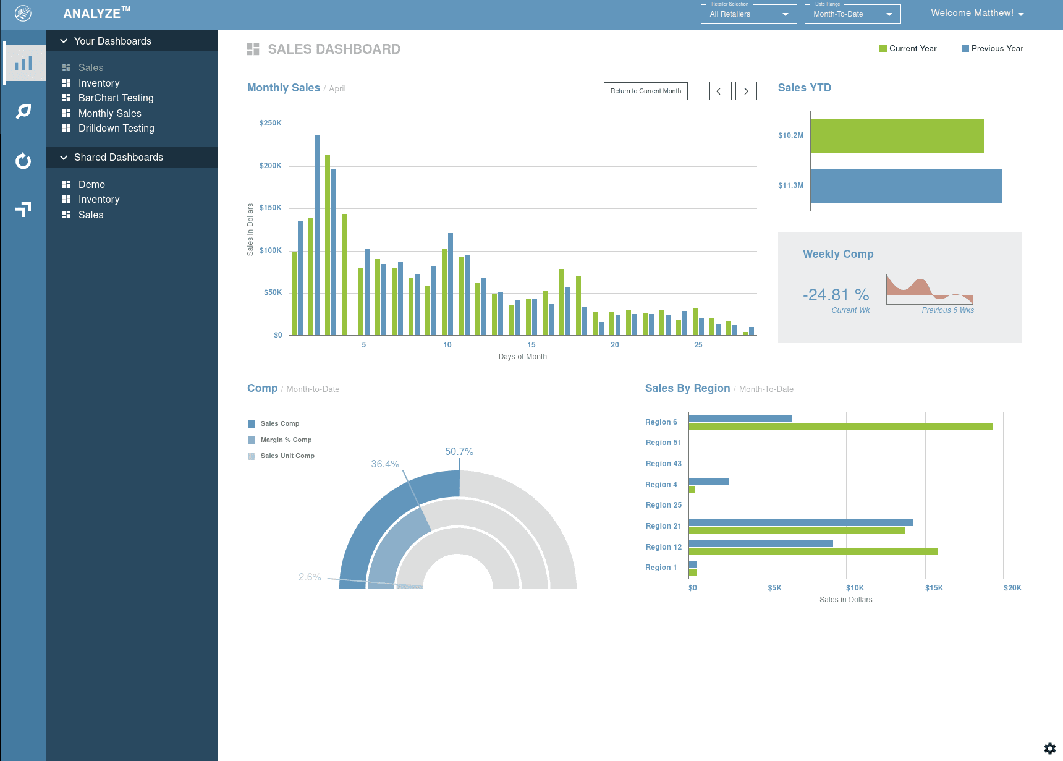
Task: Select the Margin % Comp color swatch
Action: pos(251,440)
